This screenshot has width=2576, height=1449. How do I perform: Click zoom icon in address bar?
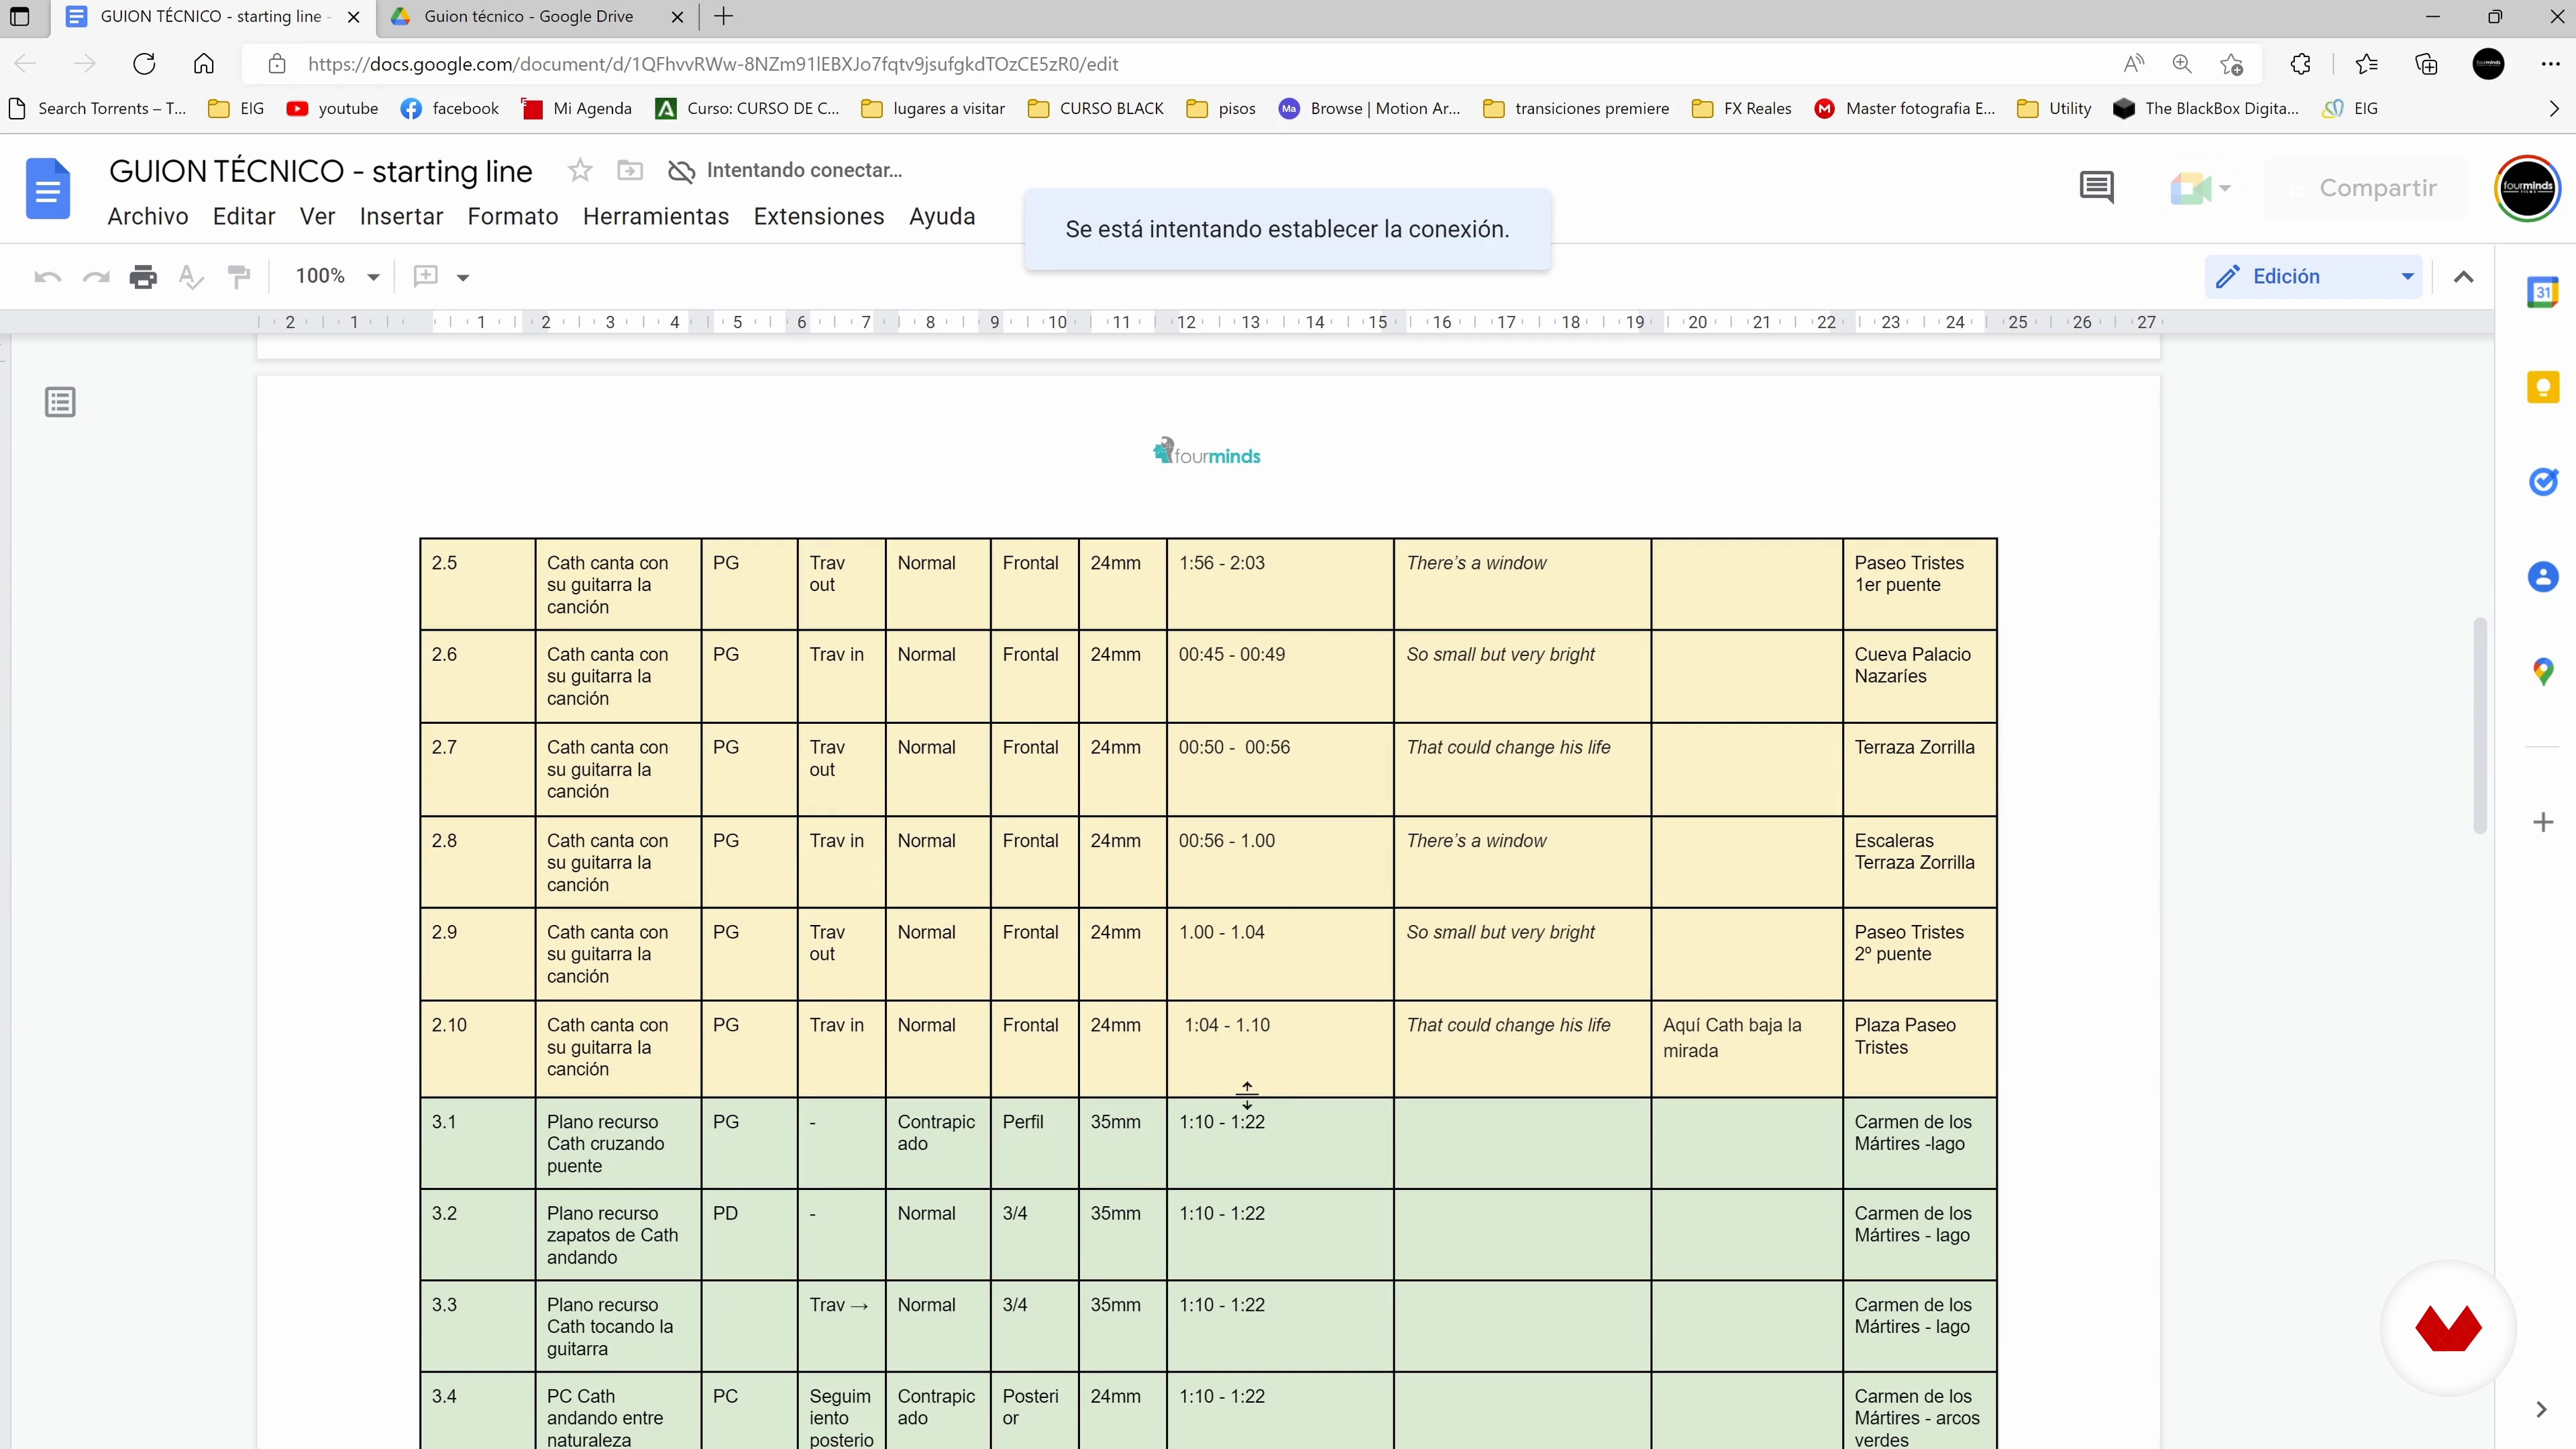pyautogui.click(x=2182, y=64)
